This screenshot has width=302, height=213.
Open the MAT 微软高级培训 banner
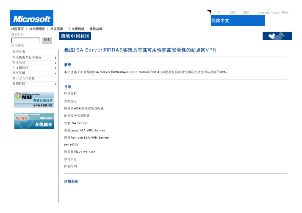click(34, 100)
